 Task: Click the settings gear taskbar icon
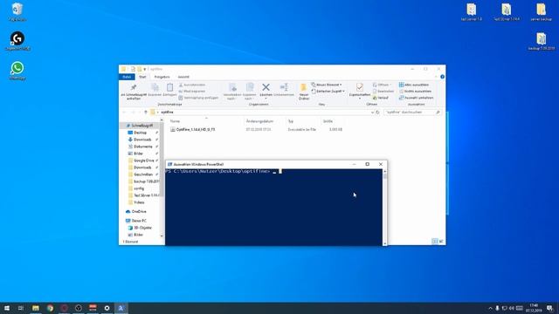[107, 308]
